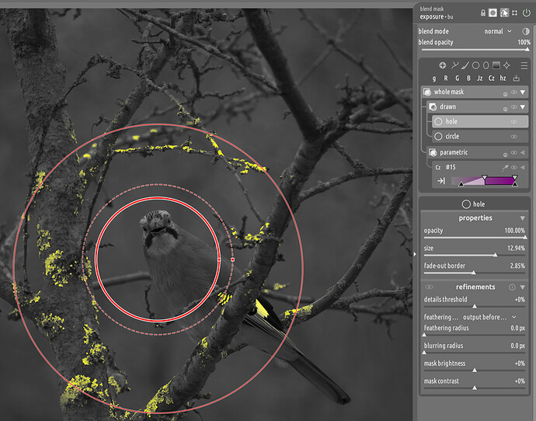The image size is (536, 421).
Task: Adjust the blend opacity slider
Action: point(475,49)
